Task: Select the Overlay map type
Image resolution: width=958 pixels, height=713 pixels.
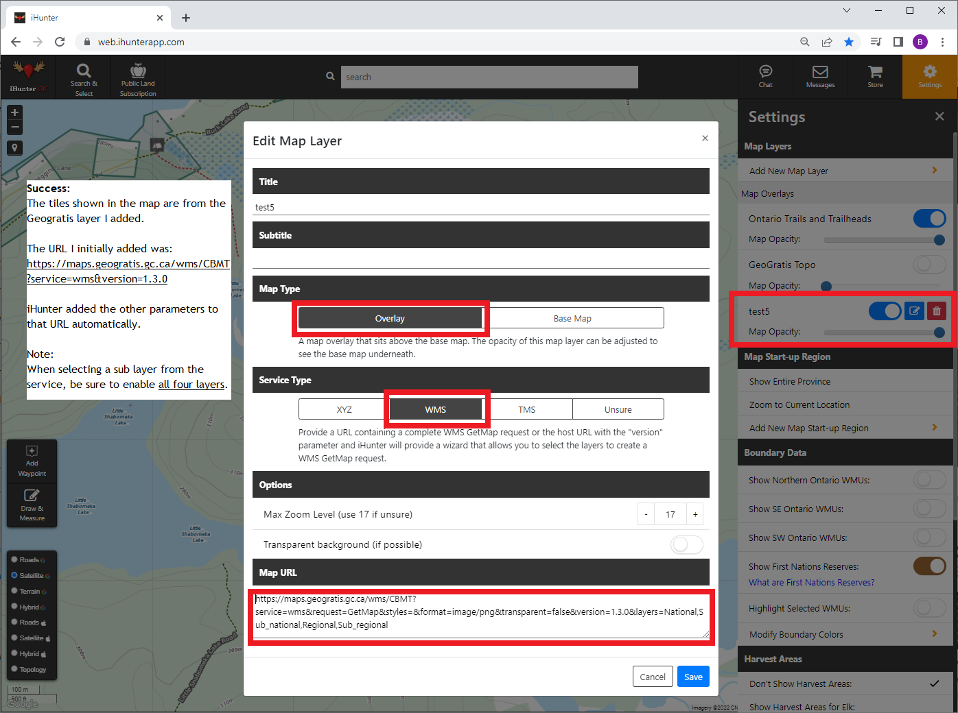Action: [390, 318]
